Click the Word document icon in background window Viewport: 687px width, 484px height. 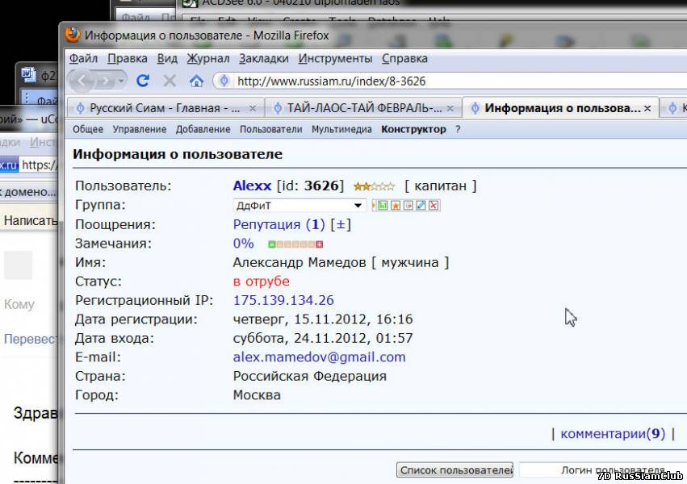(29, 75)
